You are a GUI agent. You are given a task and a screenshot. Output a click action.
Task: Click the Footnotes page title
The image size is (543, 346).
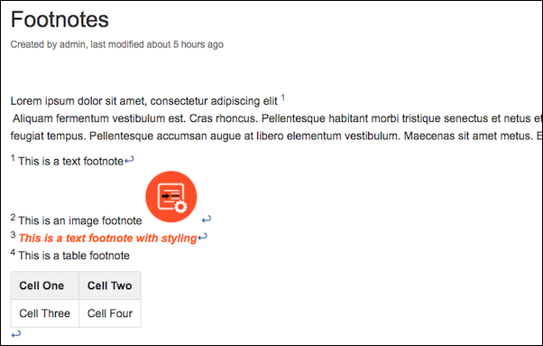pyautogui.click(x=60, y=19)
